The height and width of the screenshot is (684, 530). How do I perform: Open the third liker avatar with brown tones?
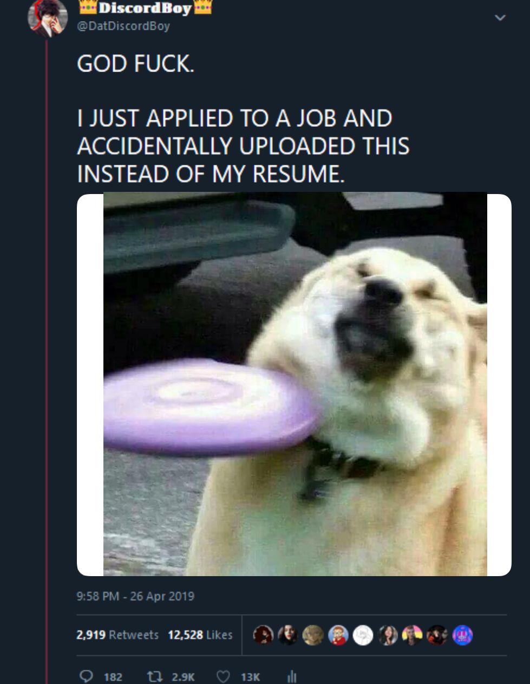[313, 635]
